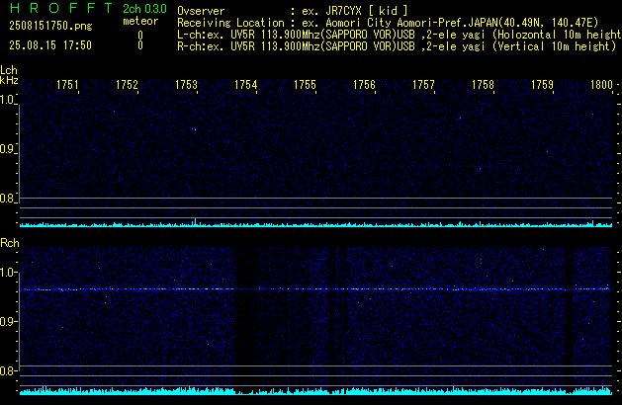Viewport: 622px width, 405px height.
Task: Click the Ovserver line with JR7CYX
Action: tap(293, 11)
